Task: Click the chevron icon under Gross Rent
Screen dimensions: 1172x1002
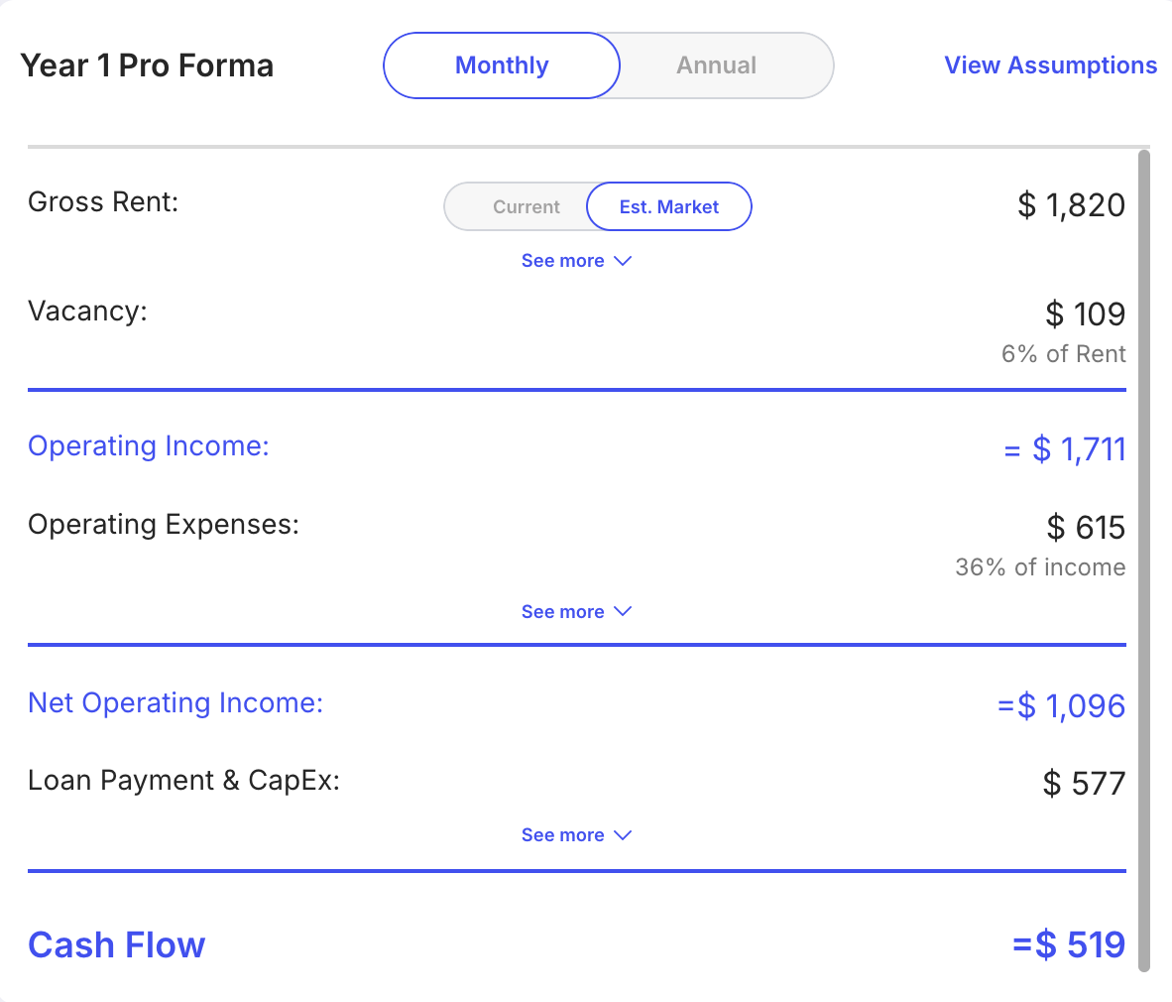Action: tap(623, 261)
